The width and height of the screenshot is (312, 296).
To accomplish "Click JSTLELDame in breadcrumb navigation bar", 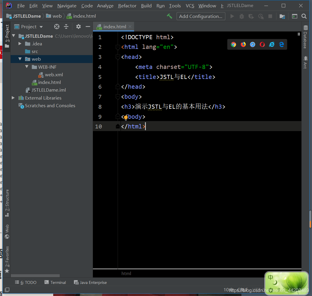I will point(24,16).
